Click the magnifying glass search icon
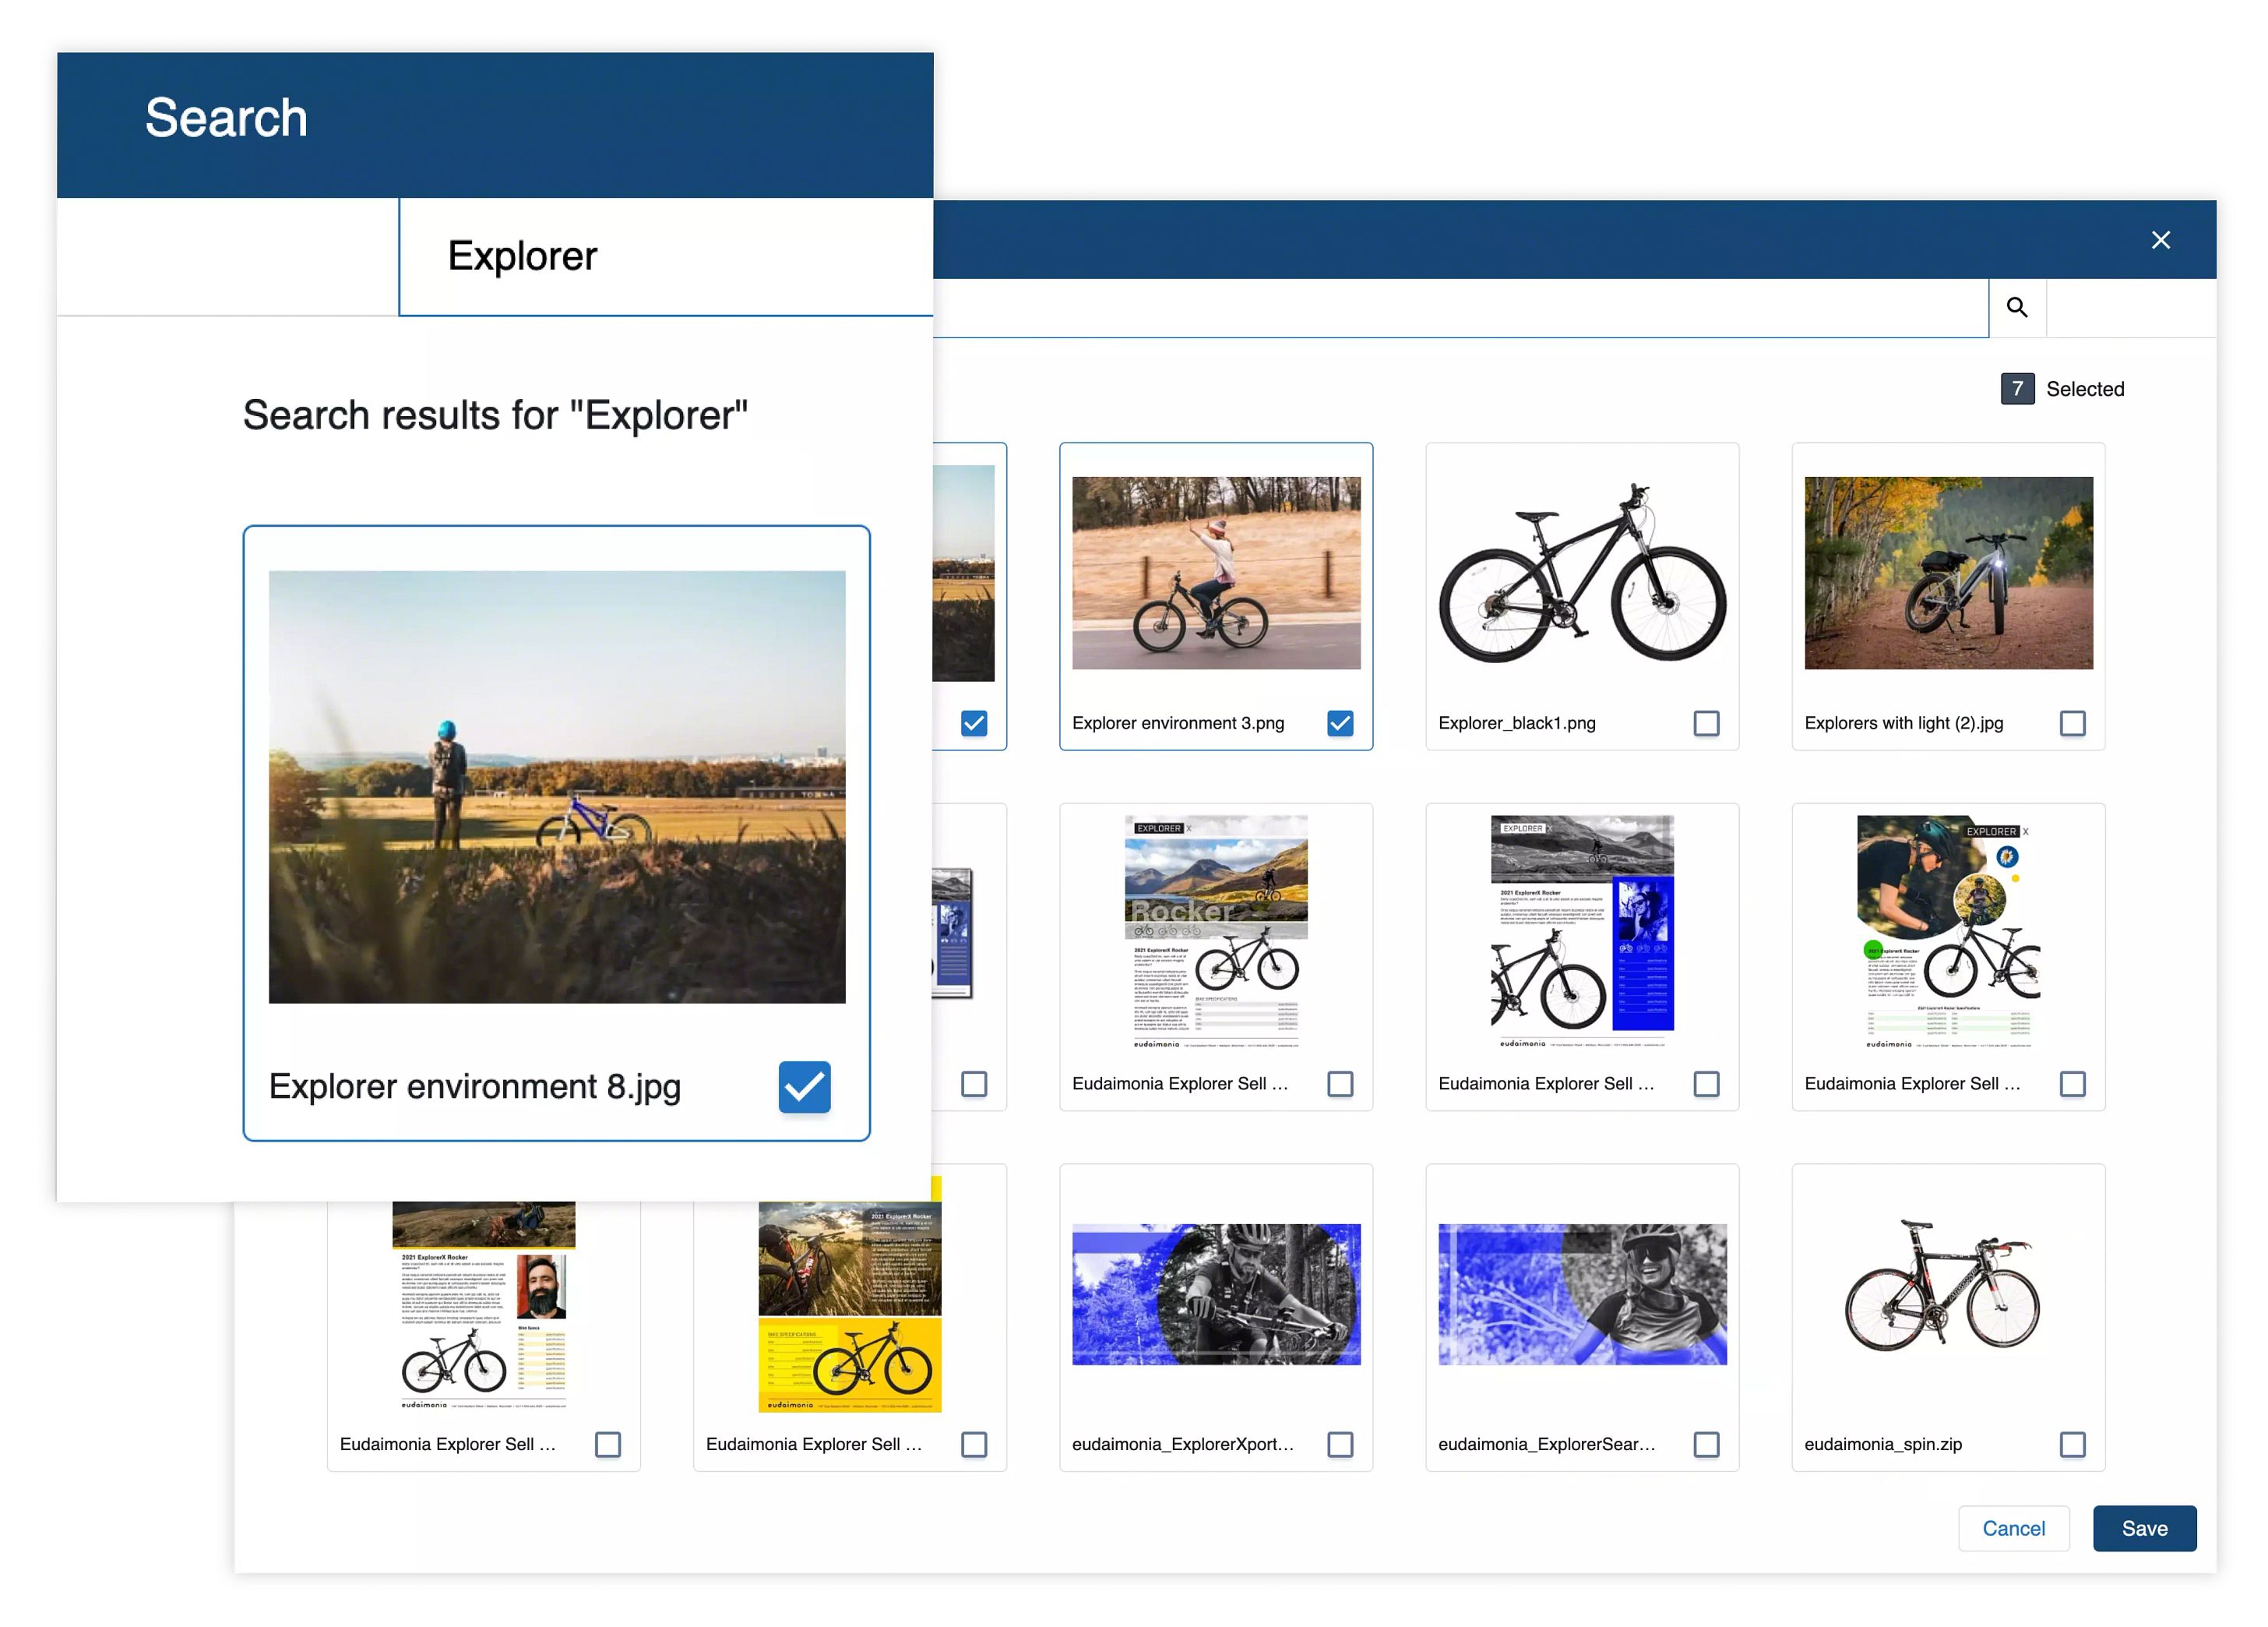Image resolution: width=2268 pixels, height=1627 pixels. tap(2016, 309)
